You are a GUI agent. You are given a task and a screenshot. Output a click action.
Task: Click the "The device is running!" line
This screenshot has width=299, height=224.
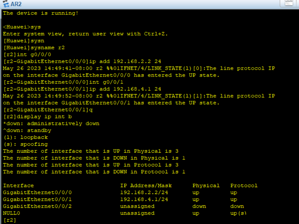41,13
